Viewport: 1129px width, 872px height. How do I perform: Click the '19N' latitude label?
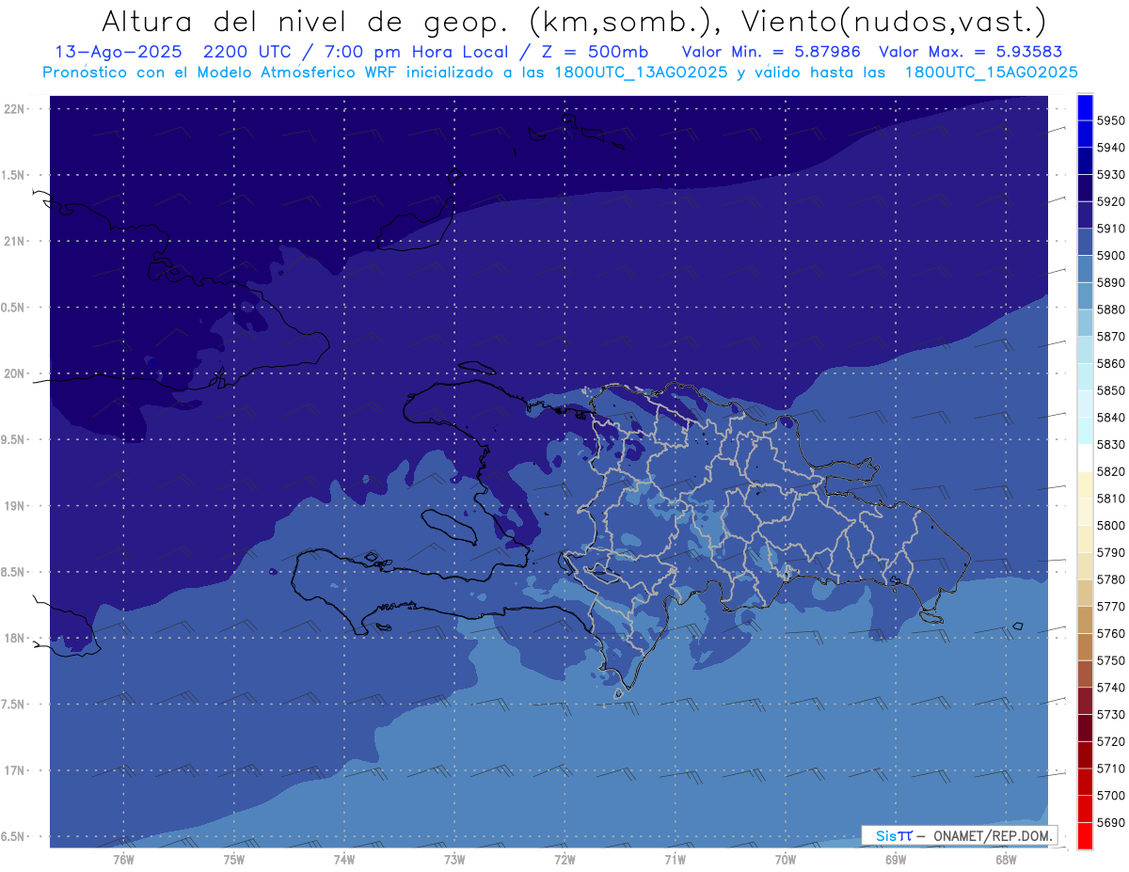14,506
